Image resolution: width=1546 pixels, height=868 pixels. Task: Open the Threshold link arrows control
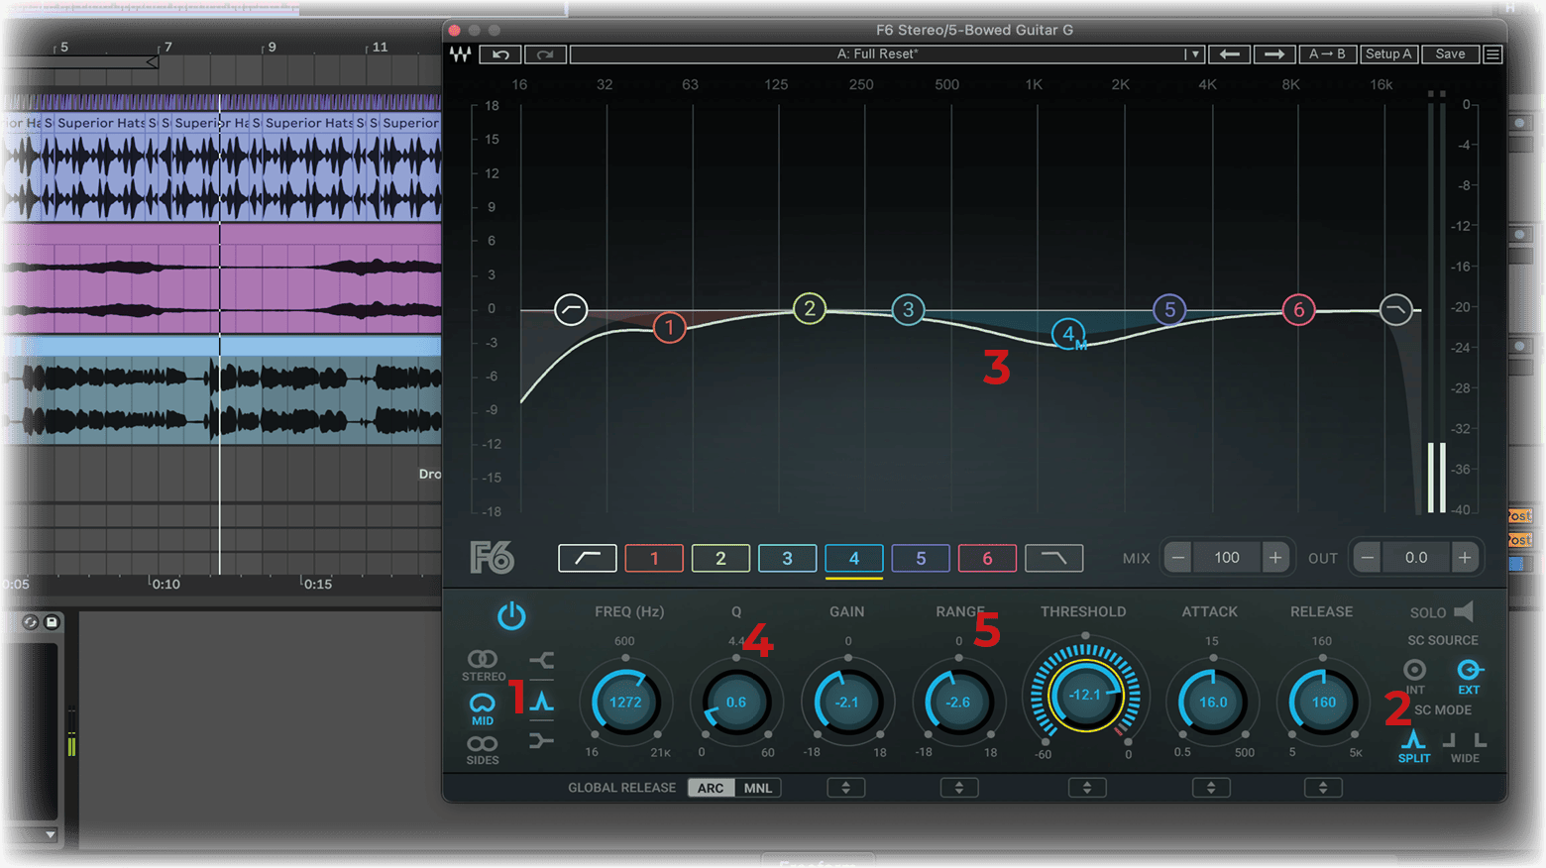pyautogui.click(x=1087, y=788)
